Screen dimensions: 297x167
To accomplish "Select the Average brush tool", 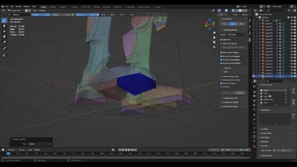I will [4, 31].
